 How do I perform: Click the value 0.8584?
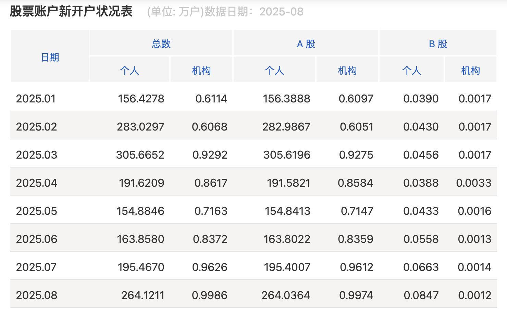tap(356, 183)
